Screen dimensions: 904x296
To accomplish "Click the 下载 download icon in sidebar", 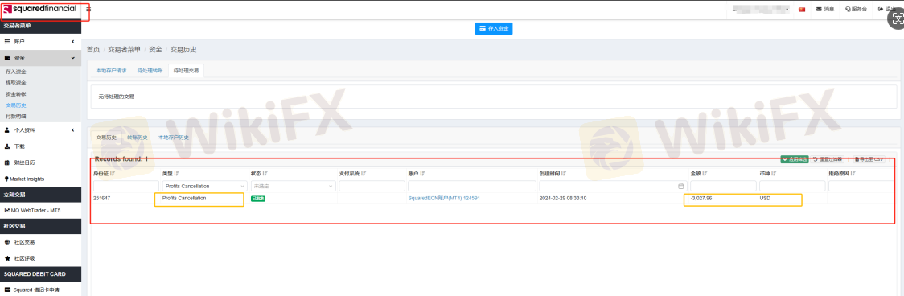I will pyautogui.click(x=7, y=146).
